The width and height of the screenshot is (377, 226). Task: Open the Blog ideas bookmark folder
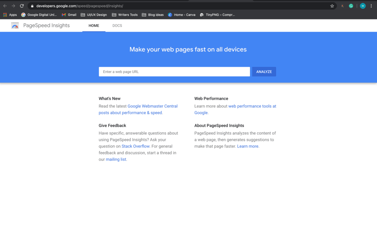pos(153,15)
